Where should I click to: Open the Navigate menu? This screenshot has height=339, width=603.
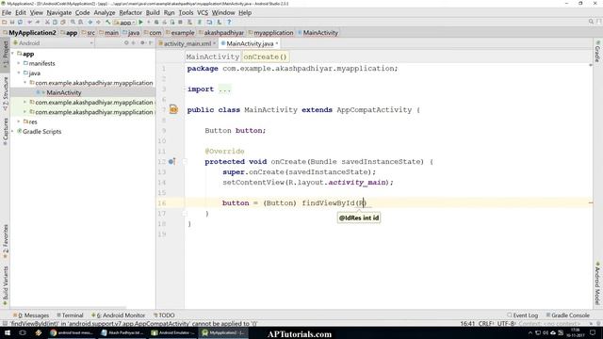point(58,12)
